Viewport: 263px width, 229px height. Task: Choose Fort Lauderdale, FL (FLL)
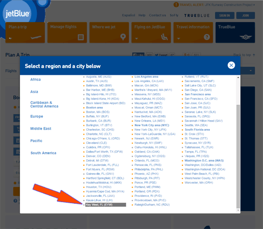click(x=103, y=165)
